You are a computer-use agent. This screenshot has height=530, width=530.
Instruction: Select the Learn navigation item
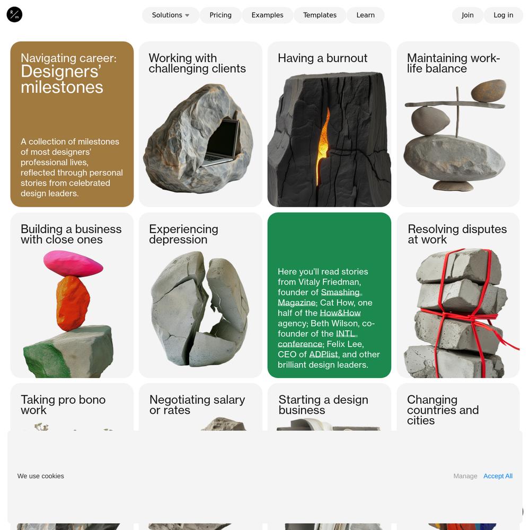pyautogui.click(x=365, y=15)
